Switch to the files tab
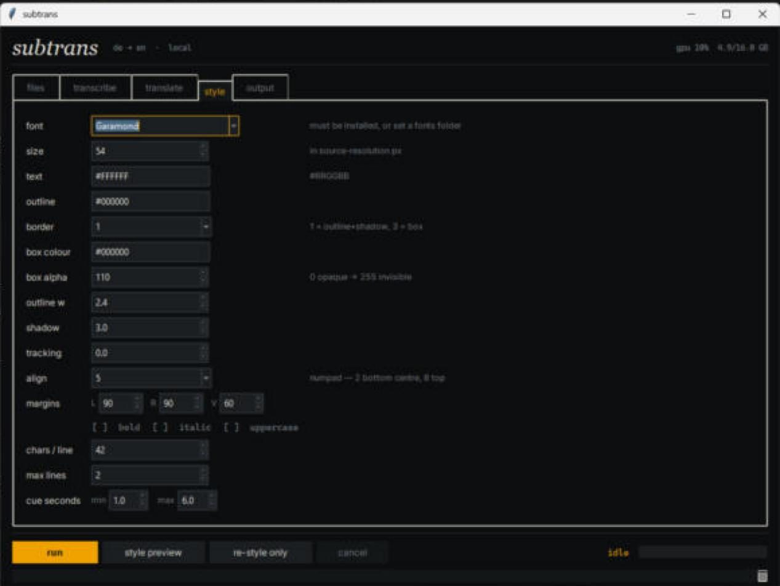780x586 pixels. coord(36,88)
